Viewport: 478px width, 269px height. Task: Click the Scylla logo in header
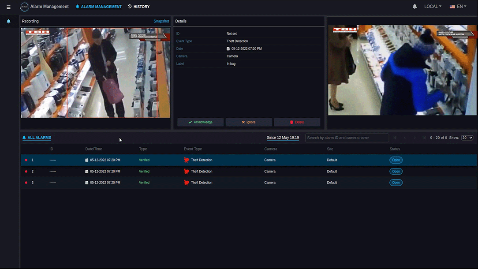24,7
